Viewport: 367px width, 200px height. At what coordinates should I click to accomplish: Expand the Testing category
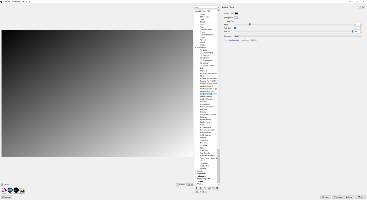coord(196,181)
